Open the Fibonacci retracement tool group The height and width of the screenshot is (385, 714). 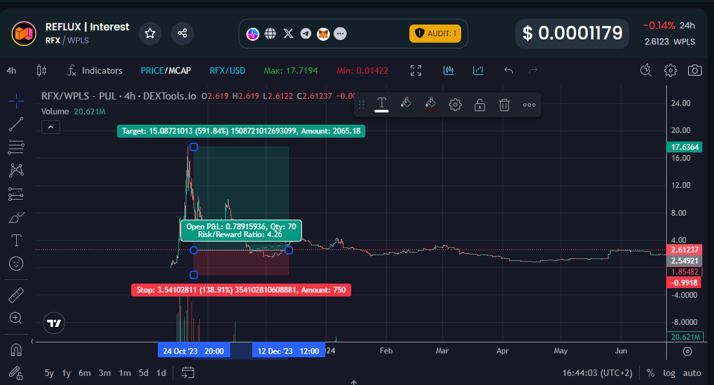(x=16, y=147)
